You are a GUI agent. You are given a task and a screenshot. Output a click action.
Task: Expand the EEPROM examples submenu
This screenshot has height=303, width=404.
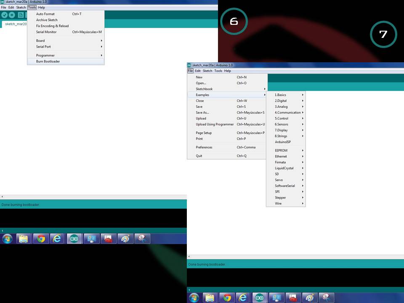286,151
